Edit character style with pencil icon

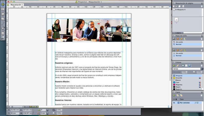pos(181,50)
